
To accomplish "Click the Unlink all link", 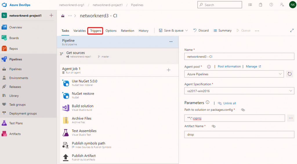I will click(x=227, y=103).
